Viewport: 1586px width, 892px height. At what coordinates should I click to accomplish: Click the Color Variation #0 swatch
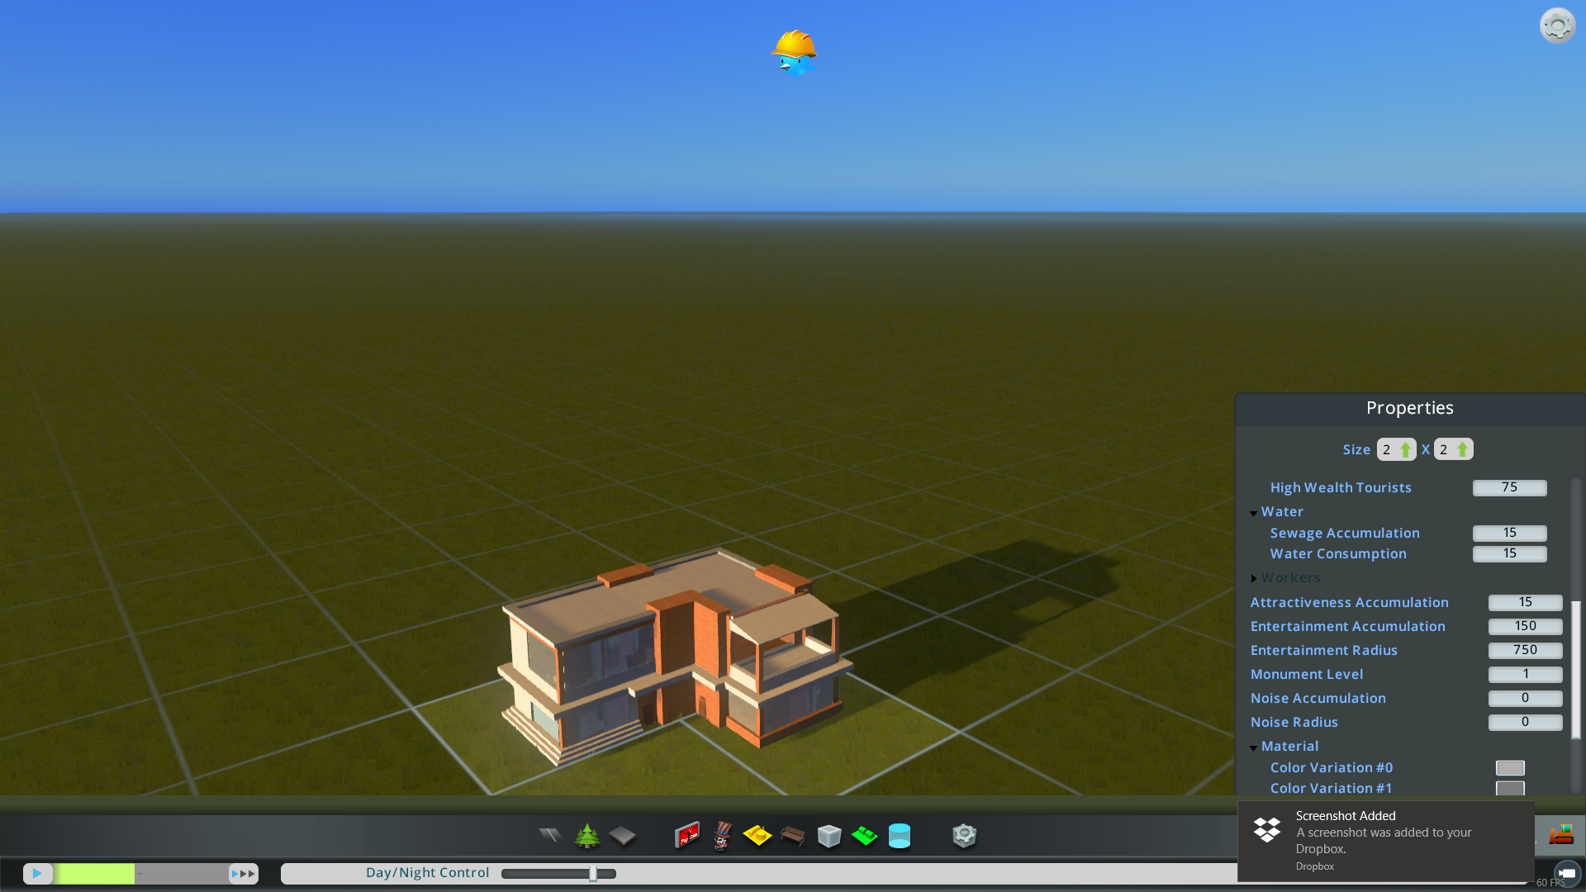(x=1510, y=768)
